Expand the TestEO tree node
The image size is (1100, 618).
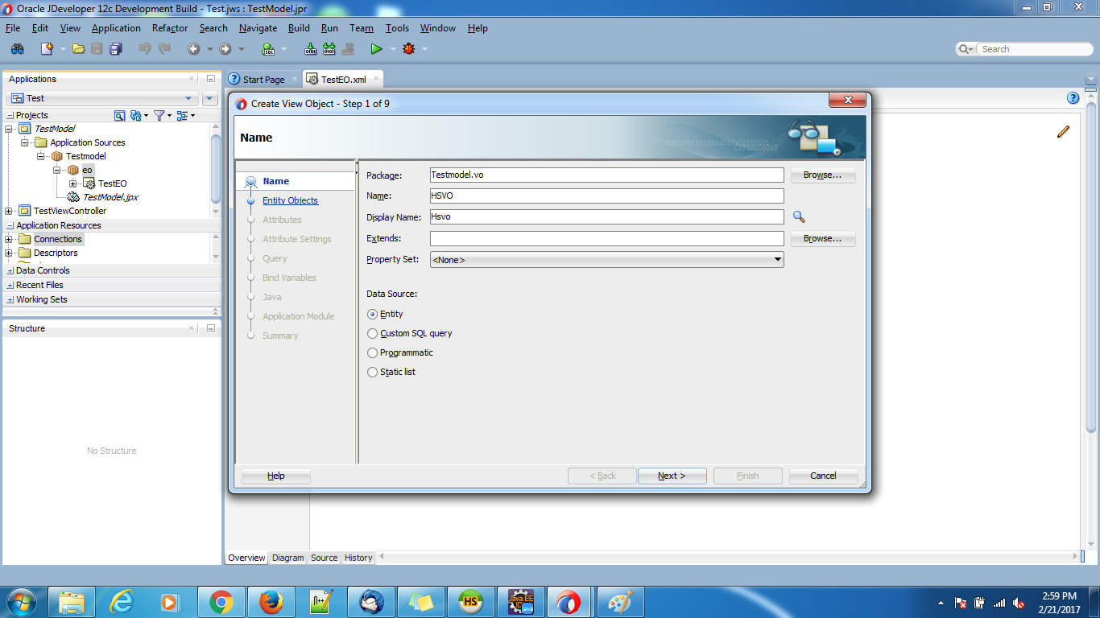72,183
